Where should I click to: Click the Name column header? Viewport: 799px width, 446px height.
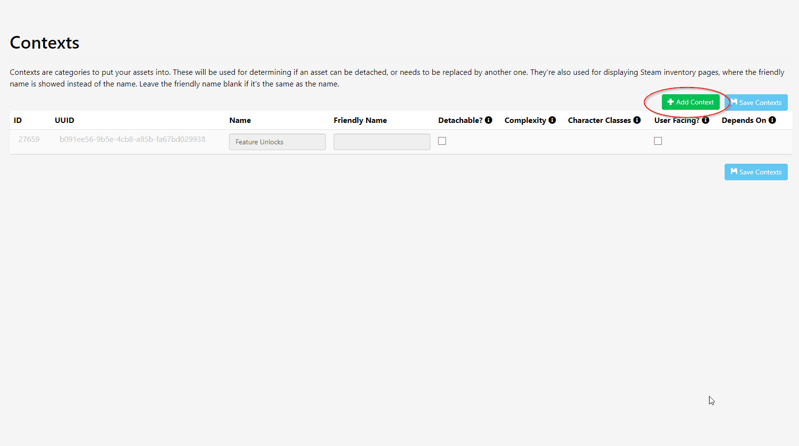(240, 120)
